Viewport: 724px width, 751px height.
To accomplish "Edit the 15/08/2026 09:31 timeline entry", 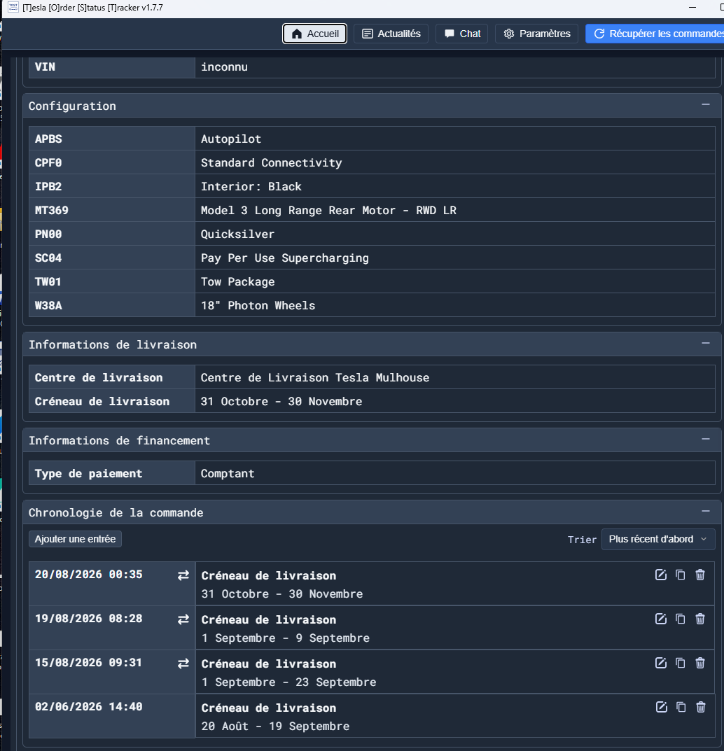I will pyautogui.click(x=661, y=663).
